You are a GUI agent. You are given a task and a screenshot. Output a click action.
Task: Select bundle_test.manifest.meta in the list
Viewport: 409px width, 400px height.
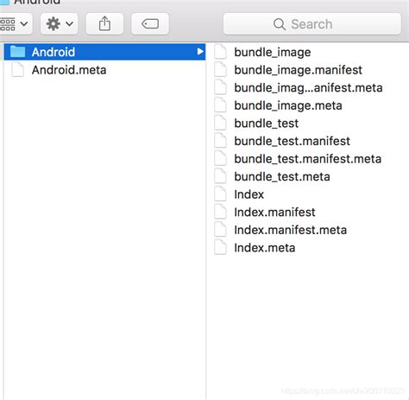(308, 159)
